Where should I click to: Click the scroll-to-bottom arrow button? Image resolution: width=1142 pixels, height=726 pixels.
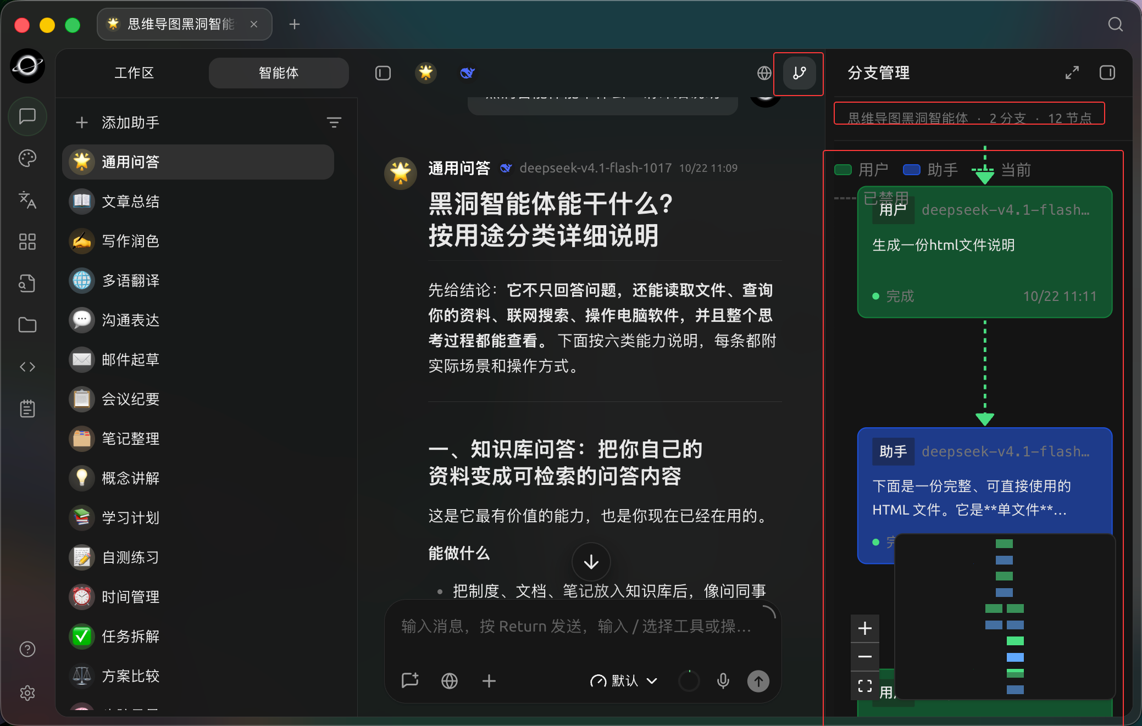591,562
